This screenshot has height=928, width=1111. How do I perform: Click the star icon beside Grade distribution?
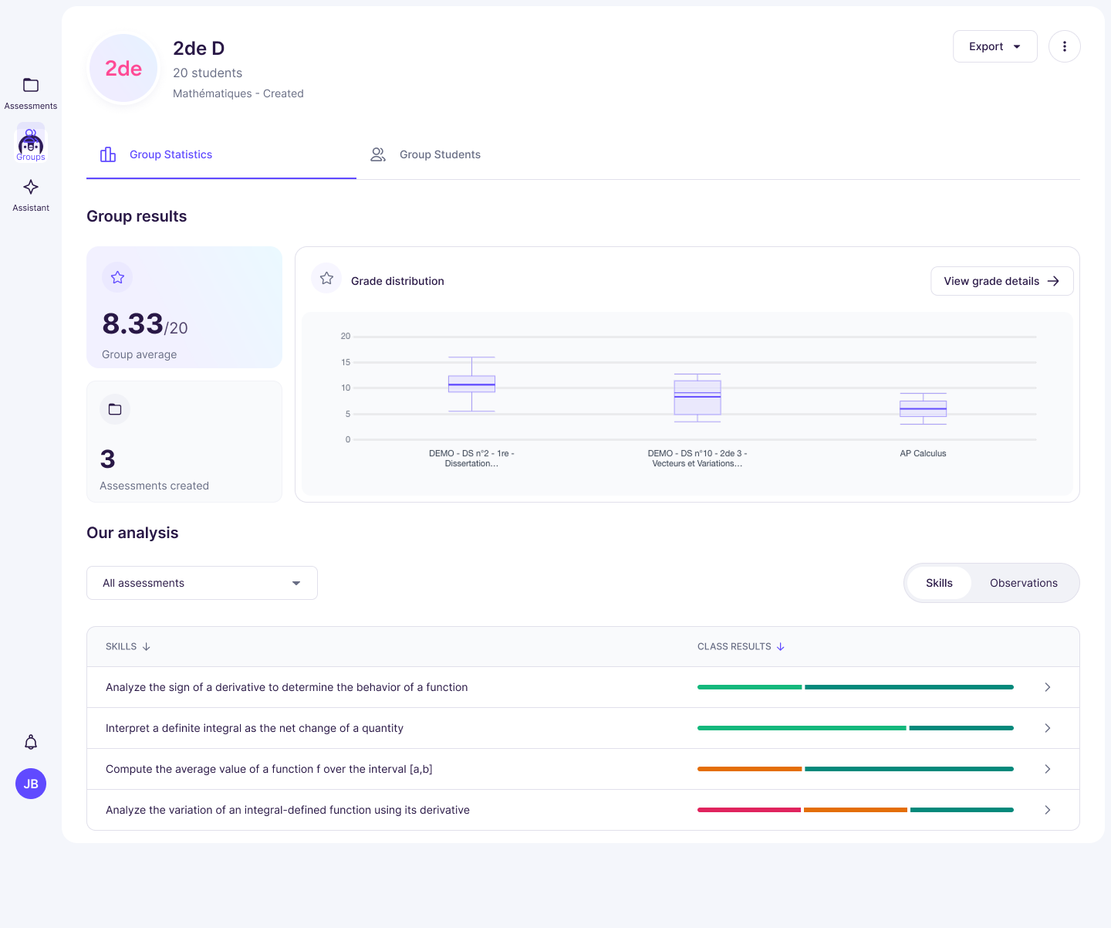[x=326, y=279]
